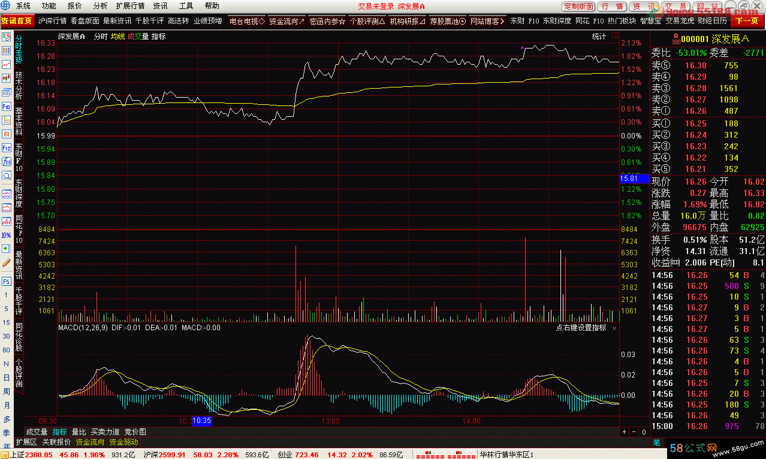
Task: Toggle the 指标 label in chart header
Action: tap(158, 37)
